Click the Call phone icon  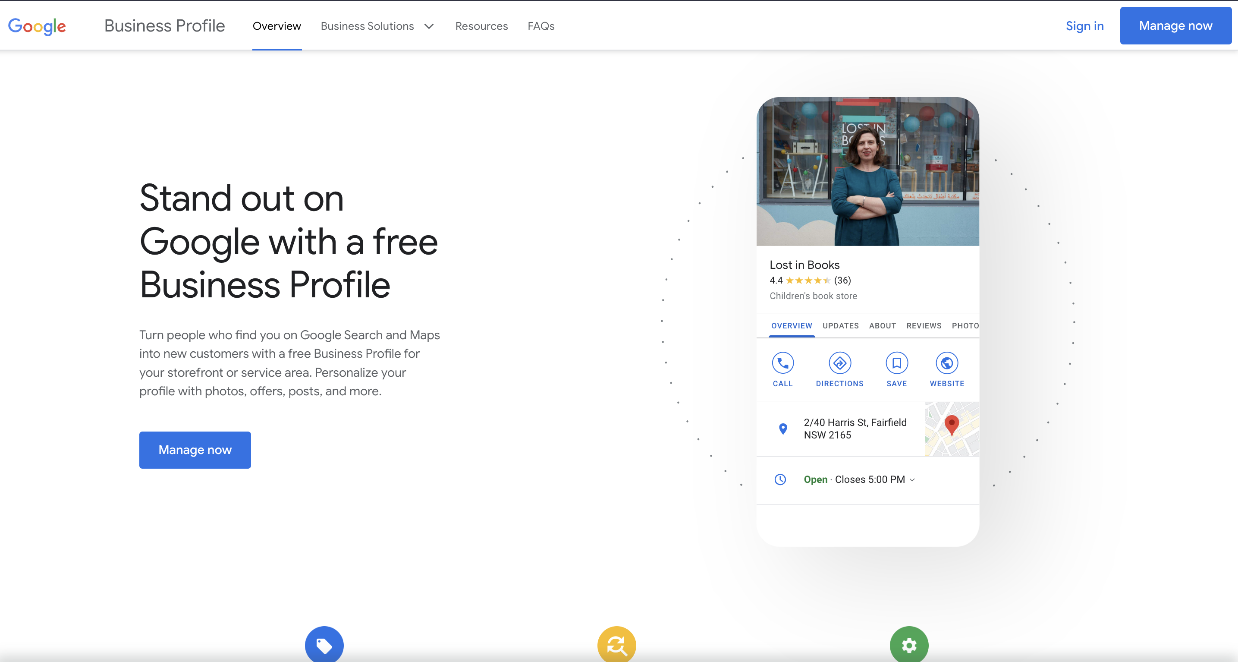[782, 363]
